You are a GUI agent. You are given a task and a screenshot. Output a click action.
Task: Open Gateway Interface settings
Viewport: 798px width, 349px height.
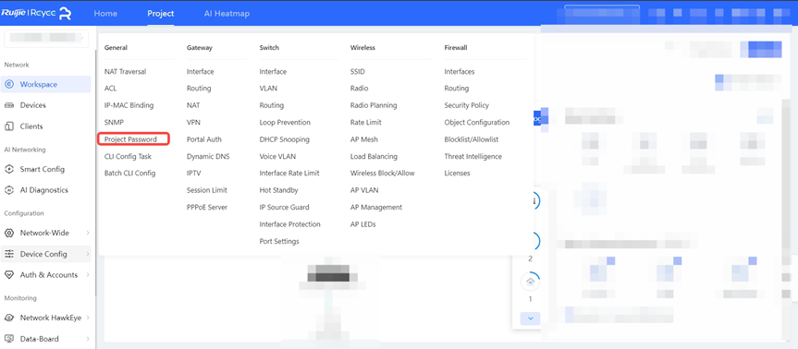(x=201, y=72)
